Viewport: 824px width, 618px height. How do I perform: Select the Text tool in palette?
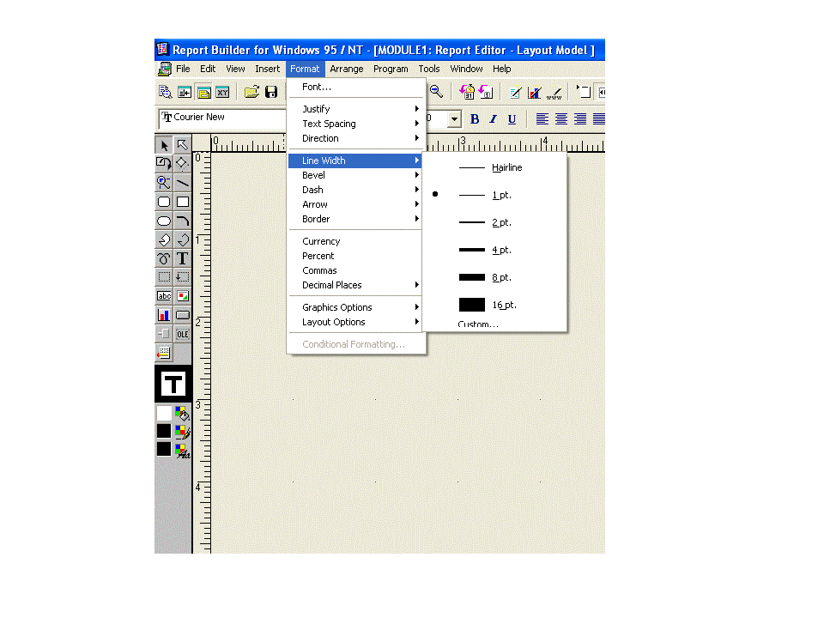pos(183,258)
